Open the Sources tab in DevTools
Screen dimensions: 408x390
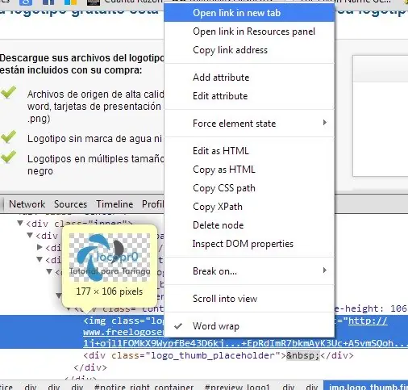[x=70, y=204]
